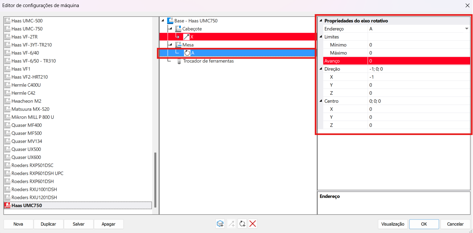Image resolution: width=473 pixels, height=233 pixels.
Task: Click the icon beside Hermle C42
Action: (7, 93)
